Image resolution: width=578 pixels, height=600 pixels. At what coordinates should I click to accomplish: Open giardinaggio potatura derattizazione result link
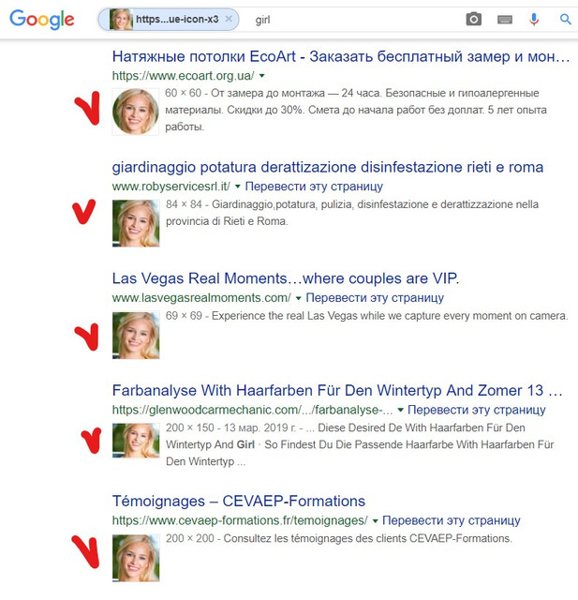(x=328, y=167)
